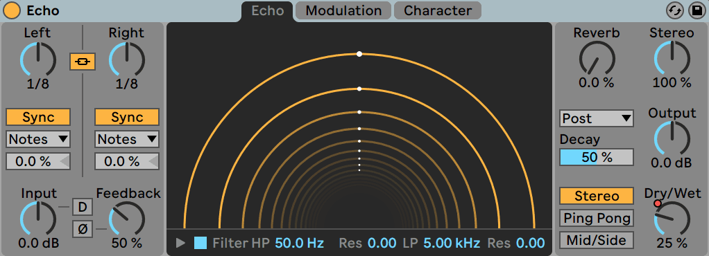
Task: Select Ping Pong channel mode
Action: [597, 218]
